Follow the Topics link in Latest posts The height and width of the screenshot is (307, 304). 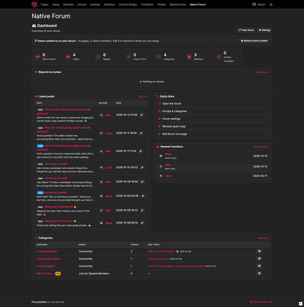coord(143,97)
